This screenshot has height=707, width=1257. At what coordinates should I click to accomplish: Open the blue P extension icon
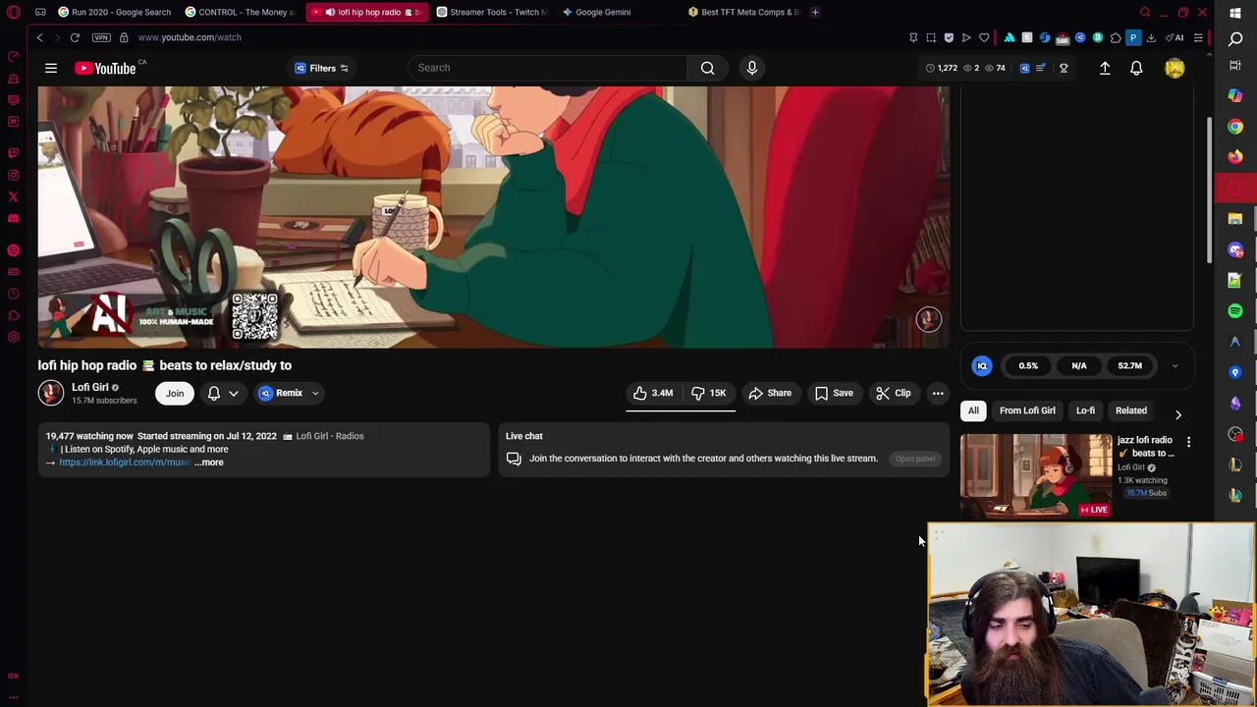[1133, 38]
